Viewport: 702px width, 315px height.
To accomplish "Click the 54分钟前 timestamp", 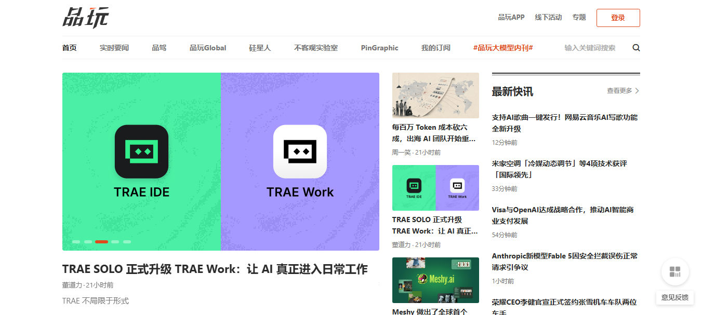I will (x=505, y=235).
